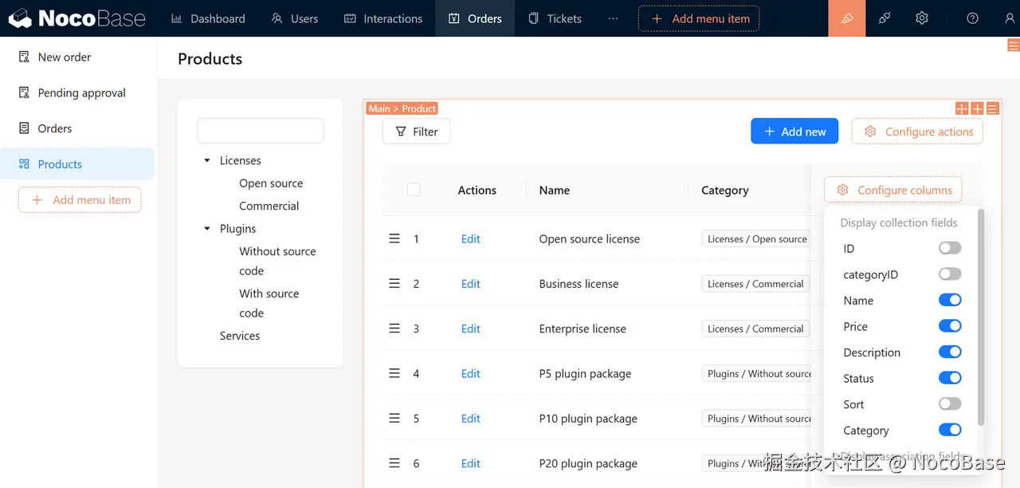Image resolution: width=1020 pixels, height=488 pixels.
Task: Tick the select-all checkbox in table header
Action: [x=414, y=190]
